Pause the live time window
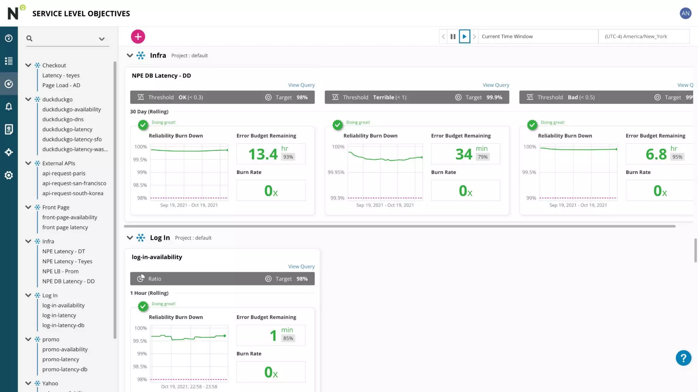This screenshot has height=392, width=698. (453, 36)
